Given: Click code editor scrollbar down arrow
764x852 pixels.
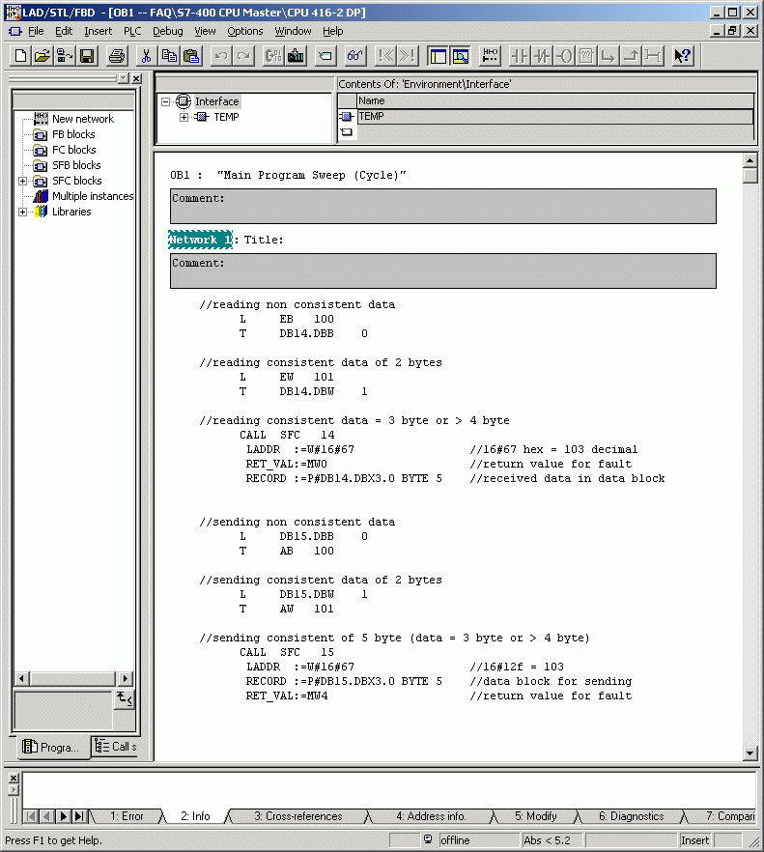Looking at the screenshot, I should coord(750,753).
